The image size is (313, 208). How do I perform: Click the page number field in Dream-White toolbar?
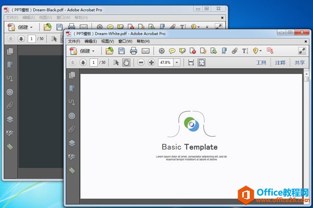coord(94,62)
